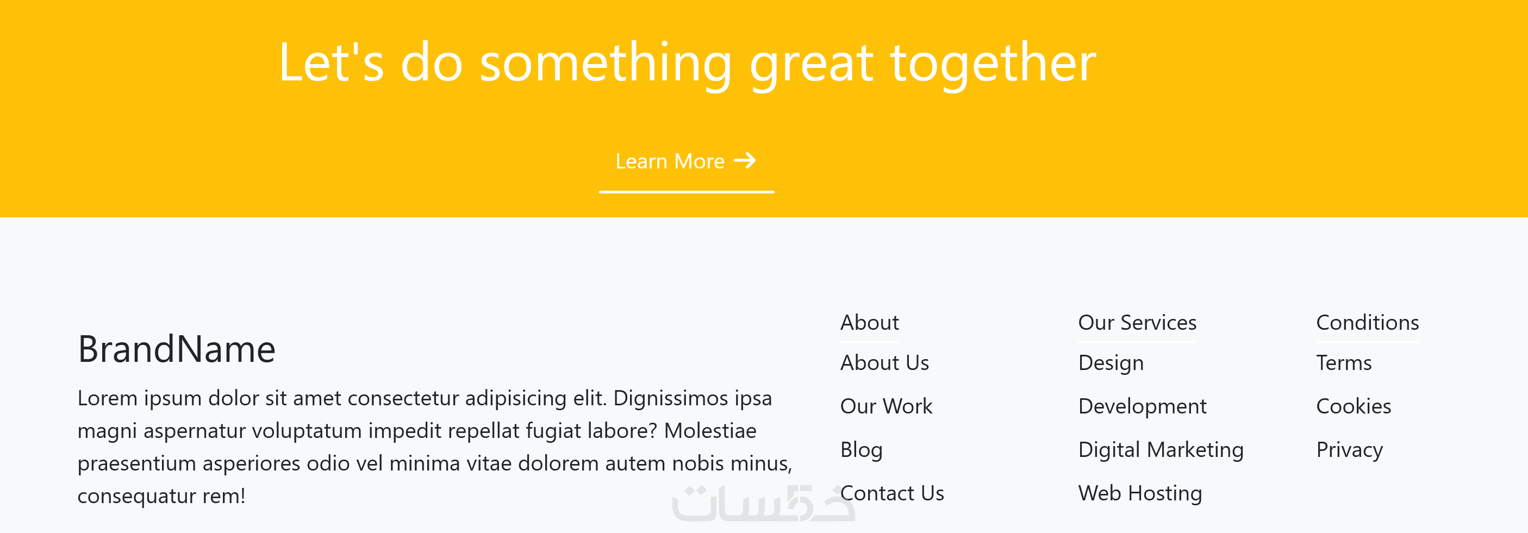Screen dimensions: 1528x533
Task: View the Terms link
Action: click(1344, 363)
